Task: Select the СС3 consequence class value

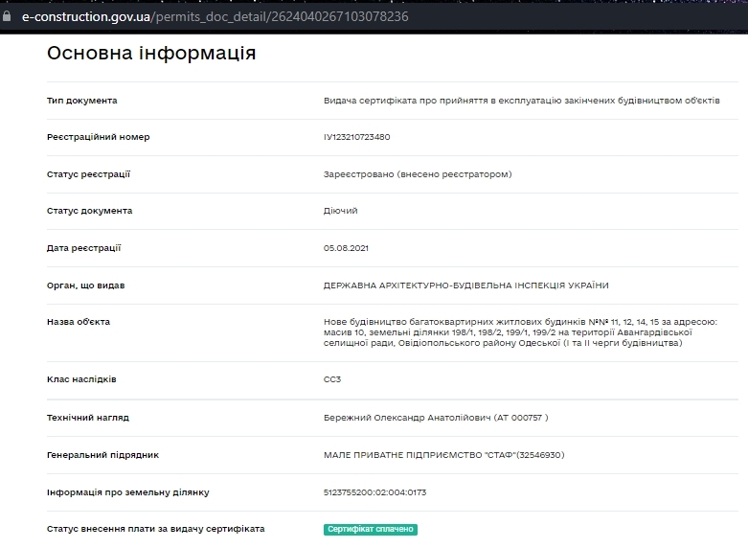Action: [x=332, y=379]
